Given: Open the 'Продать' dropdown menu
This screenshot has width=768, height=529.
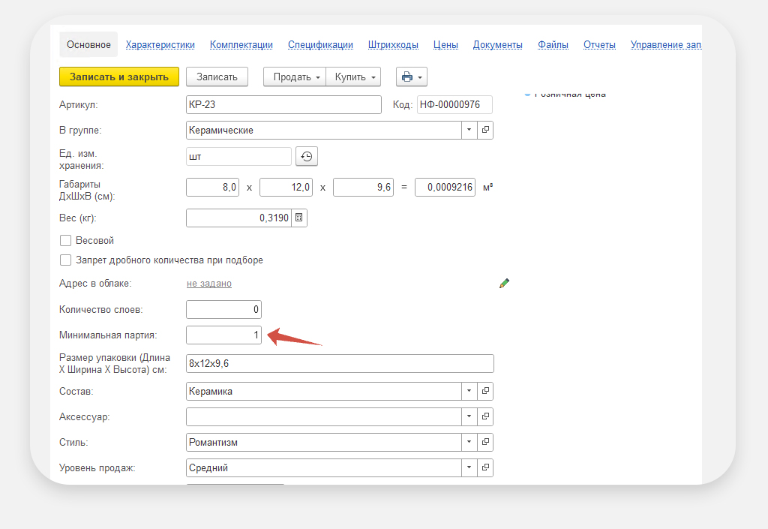Looking at the screenshot, I should click(295, 77).
